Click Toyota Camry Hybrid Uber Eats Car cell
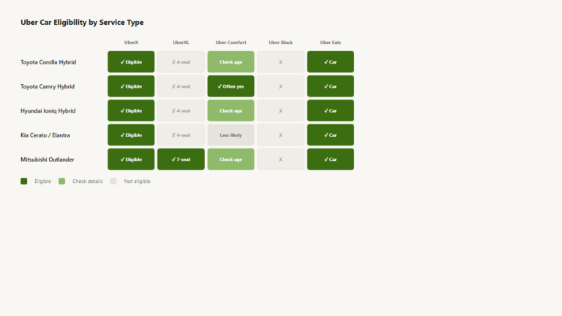The width and height of the screenshot is (562, 316). 331,86
